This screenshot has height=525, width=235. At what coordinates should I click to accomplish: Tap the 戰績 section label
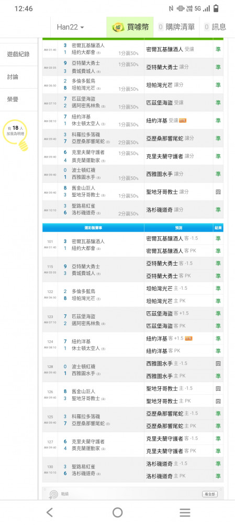65,494
